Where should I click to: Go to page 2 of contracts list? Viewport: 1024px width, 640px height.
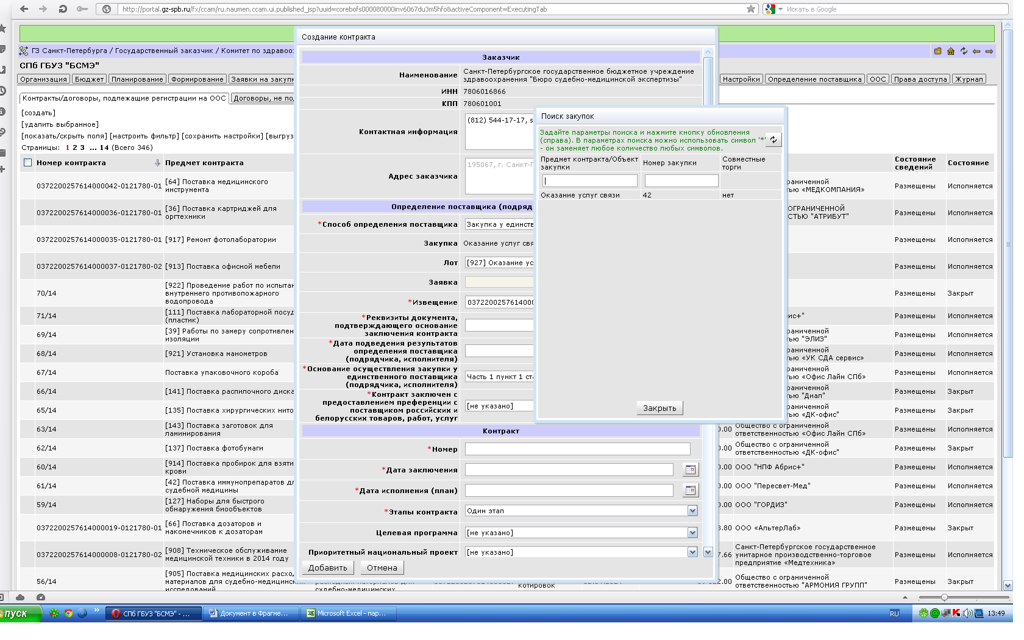coord(74,148)
